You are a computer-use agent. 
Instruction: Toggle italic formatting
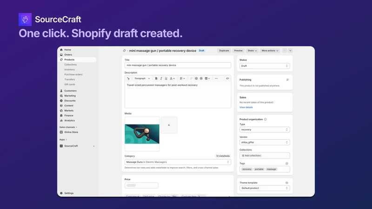[x=161, y=78]
